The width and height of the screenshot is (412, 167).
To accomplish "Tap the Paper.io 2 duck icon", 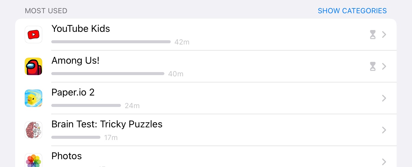I will click(33, 98).
